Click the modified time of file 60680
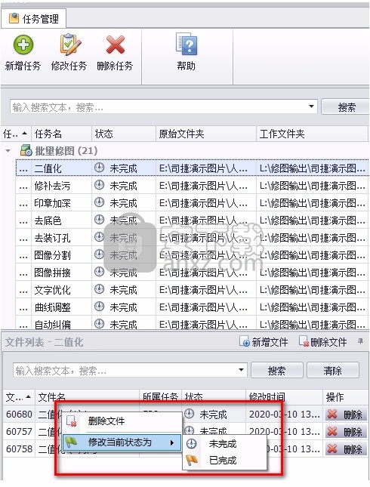Viewport: 370px width, 487px height. (x=284, y=415)
